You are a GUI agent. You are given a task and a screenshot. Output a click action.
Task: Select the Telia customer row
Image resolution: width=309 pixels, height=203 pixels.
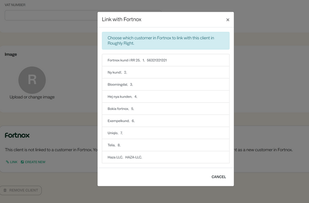point(166,145)
